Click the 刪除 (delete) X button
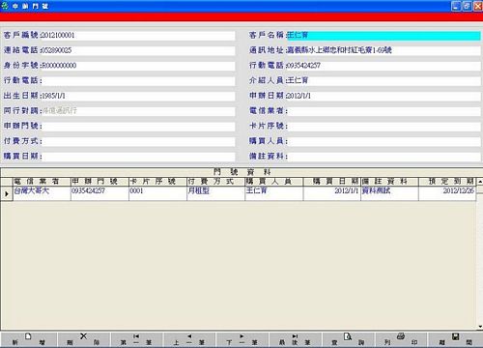The width and height of the screenshot is (483, 348). pos(83,339)
